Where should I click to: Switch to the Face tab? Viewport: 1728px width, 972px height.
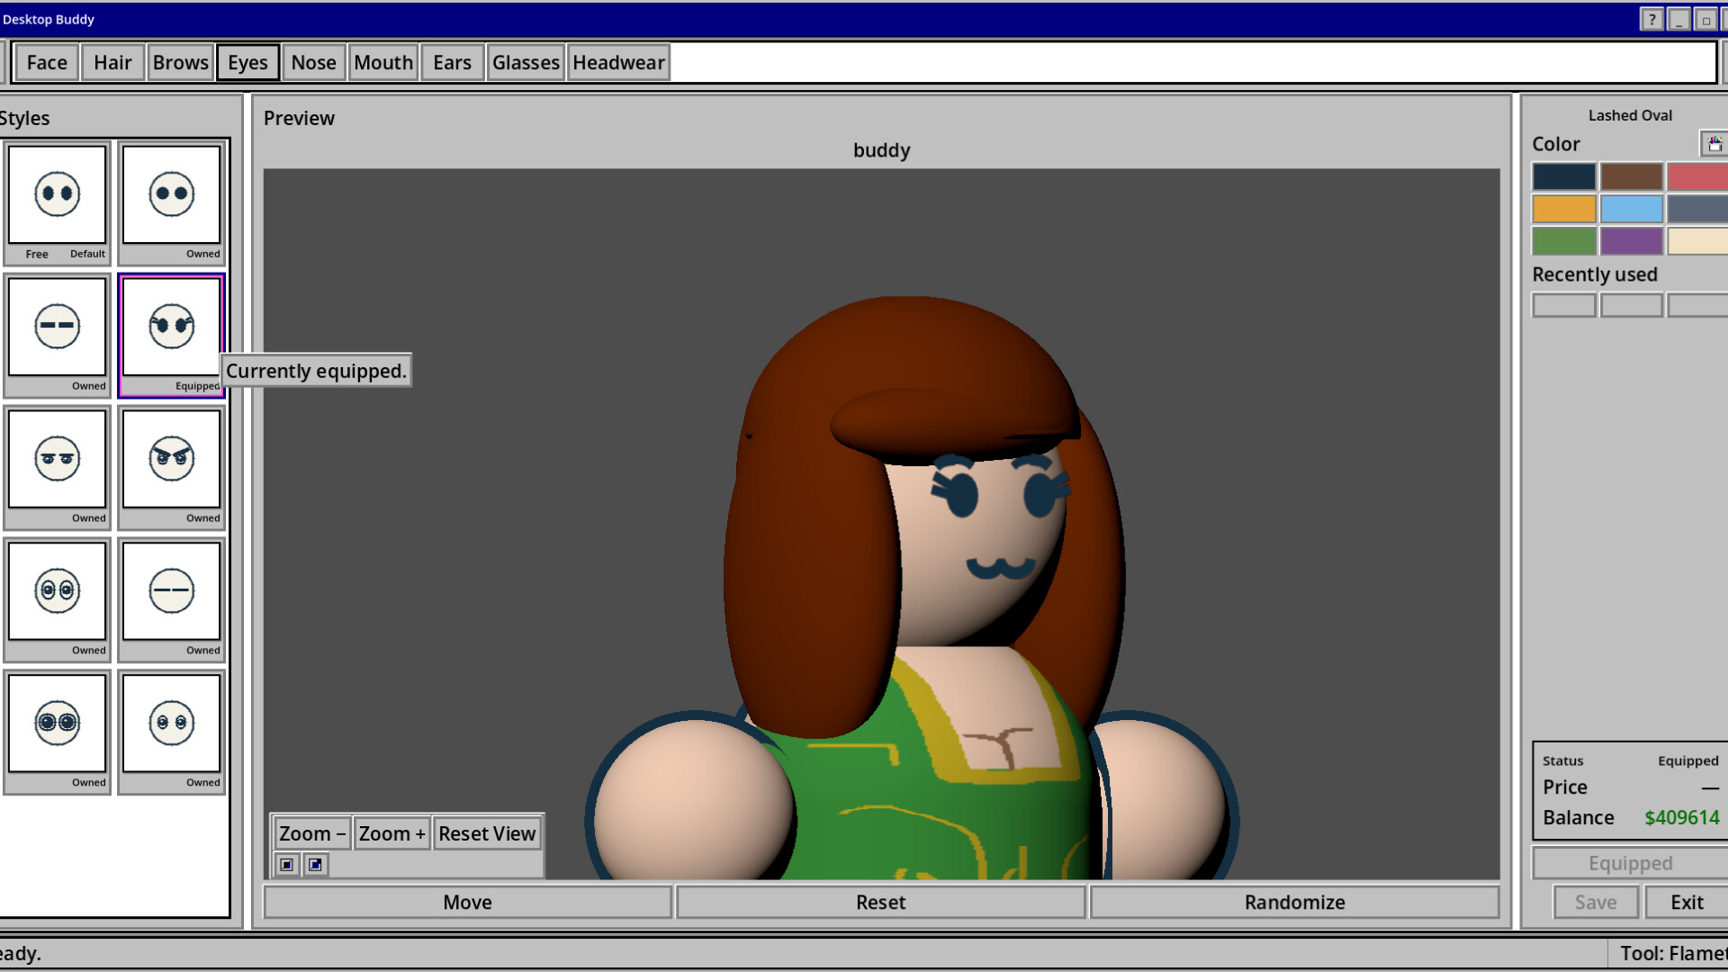click(47, 62)
